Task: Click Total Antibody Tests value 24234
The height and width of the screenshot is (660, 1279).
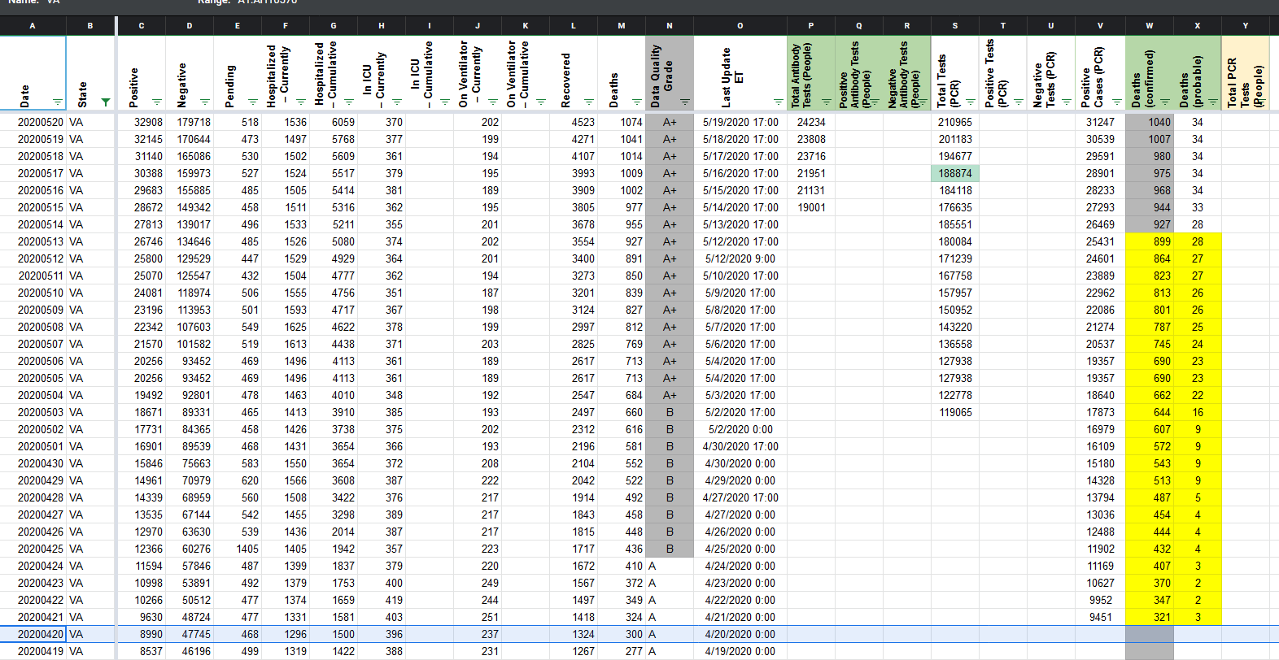Action: pos(811,122)
